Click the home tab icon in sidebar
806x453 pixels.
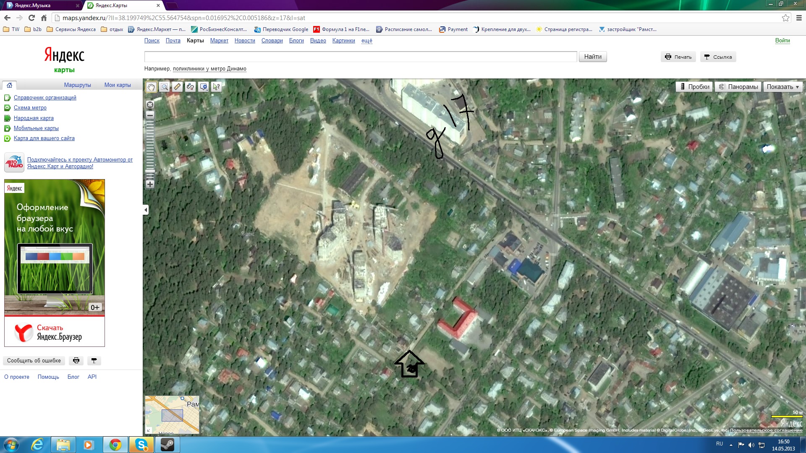pyautogui.click(x=9, y=85)
